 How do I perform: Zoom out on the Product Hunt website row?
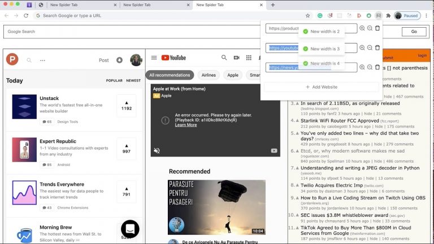[x=370, y=28]
